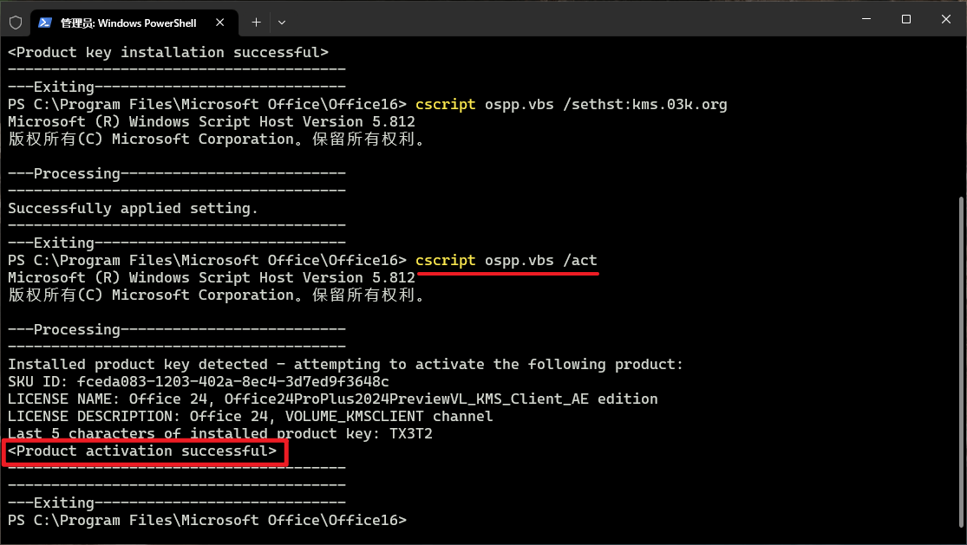Click the highlighted Product activation successful message
This screenshot has height=545, width=967.
(x=143, y=451)
